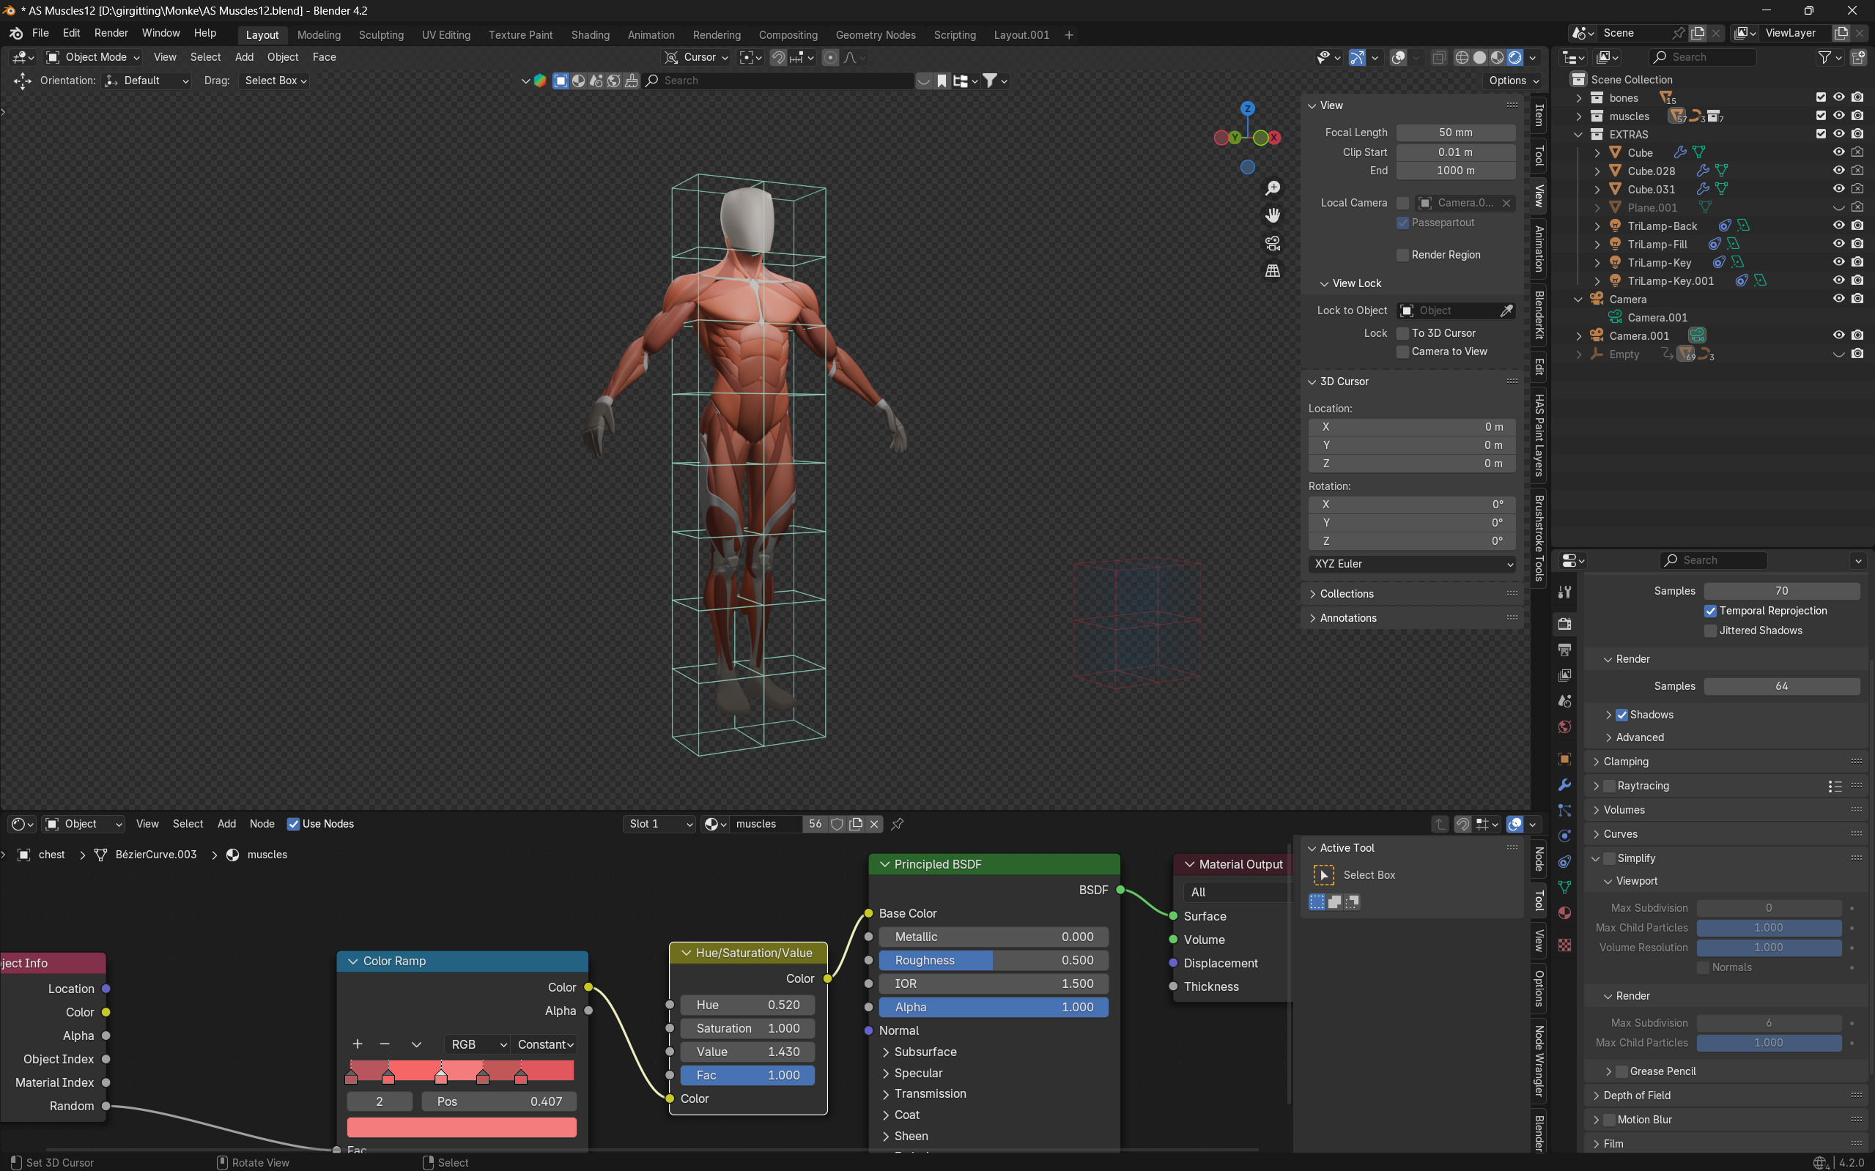This screenshot has width=1875, height=1171.
Task: Enable Camera to View checkbox
Action: [x=1402, y=352]
